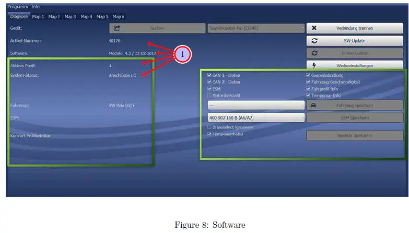Switch to the Map 2 tab
The width and height of the screenshot is (409, 233).
(x=54, y=17)
